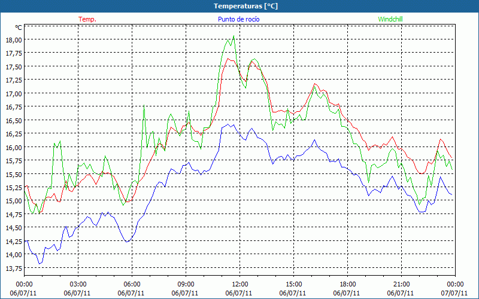
Task: Click the 17,00 y-axis value
Action: click(x=14, y=93)
